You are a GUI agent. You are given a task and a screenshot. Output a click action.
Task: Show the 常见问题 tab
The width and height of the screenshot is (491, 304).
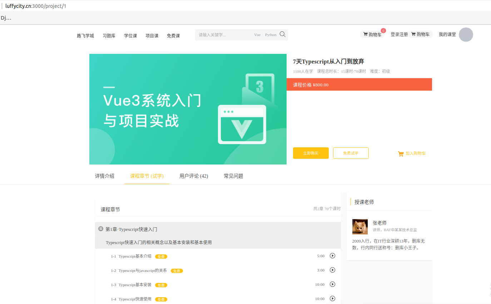pyautogui.click(x=234, y=176)
